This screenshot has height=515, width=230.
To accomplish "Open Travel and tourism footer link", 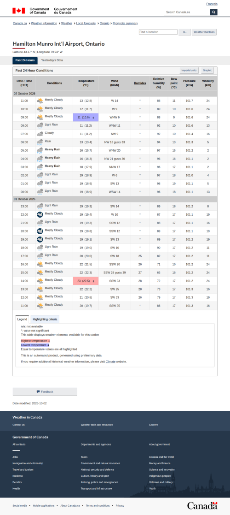I will coord(22,470).
